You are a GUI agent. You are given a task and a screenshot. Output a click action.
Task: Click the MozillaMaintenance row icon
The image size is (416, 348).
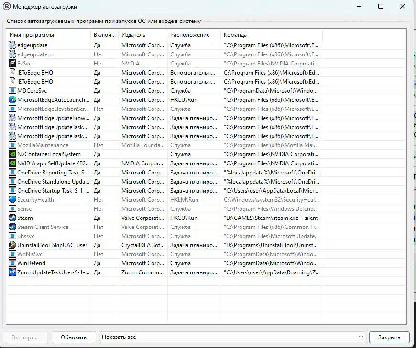tap(12, 145)
